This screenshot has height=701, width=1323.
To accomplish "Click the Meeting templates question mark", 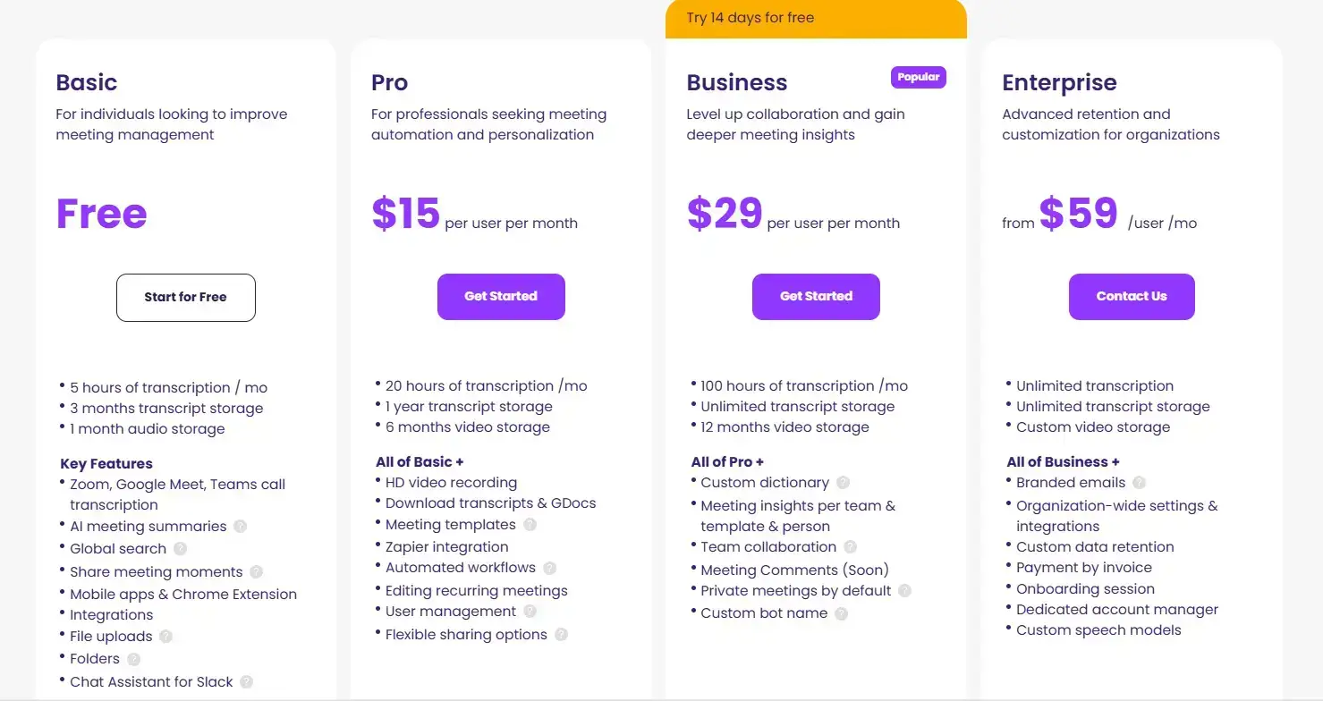I will 529,525.
